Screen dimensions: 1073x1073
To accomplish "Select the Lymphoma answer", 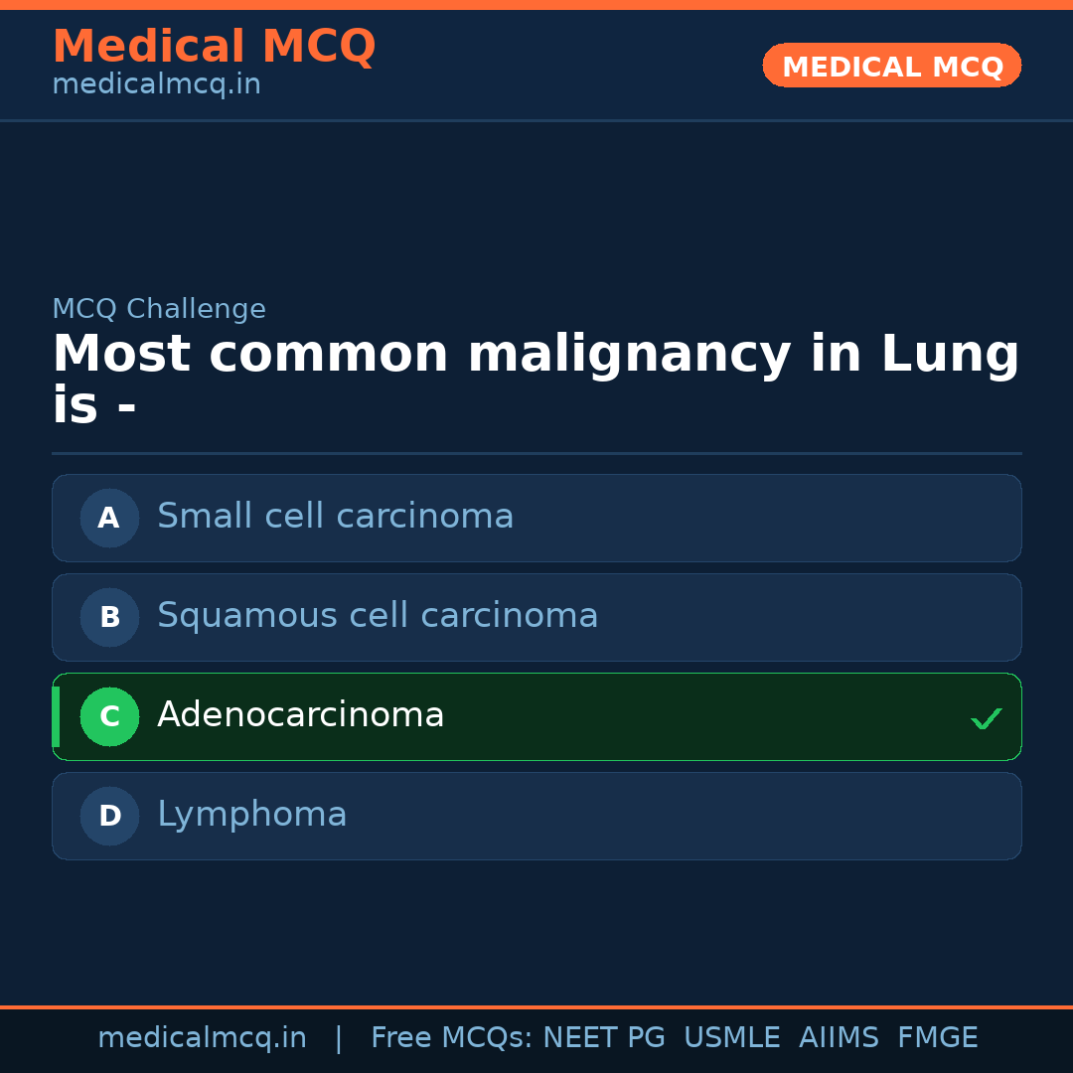I will [x=252, y=815].
